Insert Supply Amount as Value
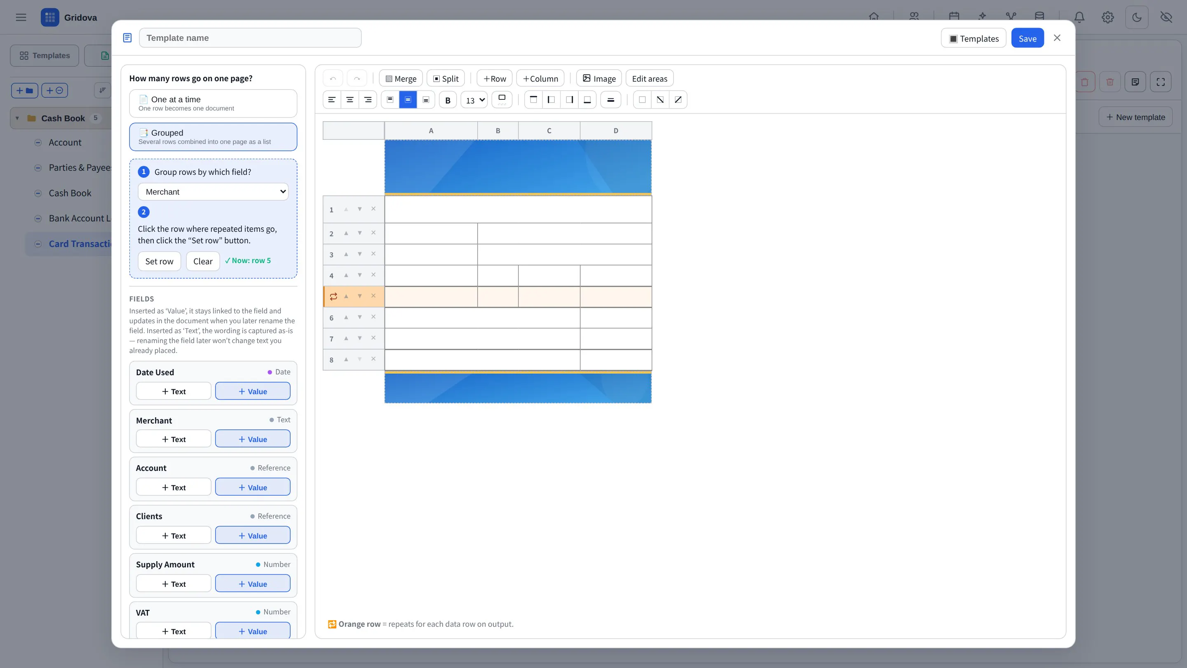This screenshot has height=668, width=1187. 253,583
